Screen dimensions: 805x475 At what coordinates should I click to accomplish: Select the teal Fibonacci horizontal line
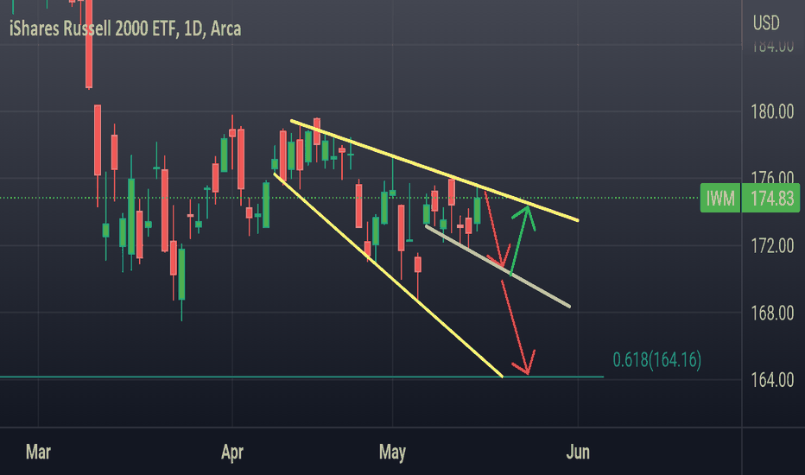click(x=302, y=377)
